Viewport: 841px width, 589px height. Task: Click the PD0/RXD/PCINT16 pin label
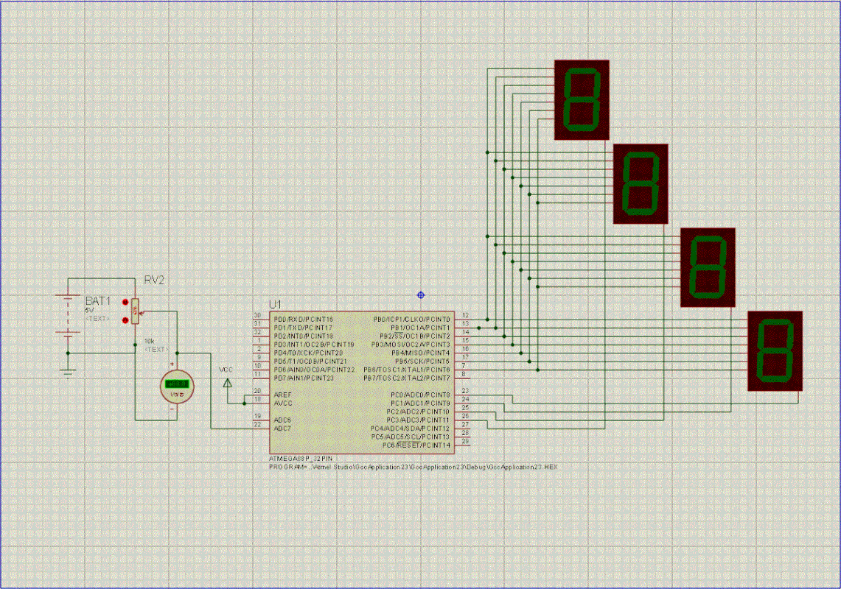(x=303, y=319)
